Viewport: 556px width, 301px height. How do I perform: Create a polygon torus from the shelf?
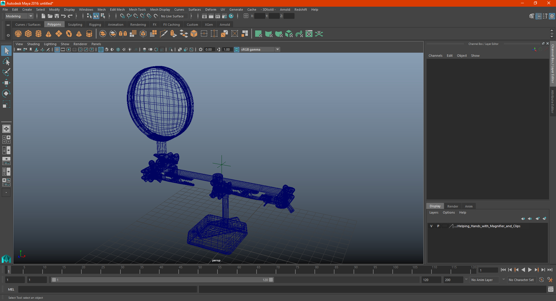[69, 34]
